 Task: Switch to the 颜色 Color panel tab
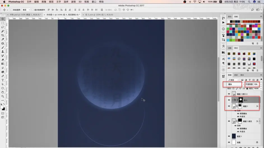click(230, 16)
